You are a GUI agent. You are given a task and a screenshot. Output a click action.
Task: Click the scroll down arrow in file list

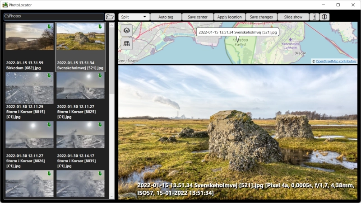pyautogui.click(x=111, y=195)
